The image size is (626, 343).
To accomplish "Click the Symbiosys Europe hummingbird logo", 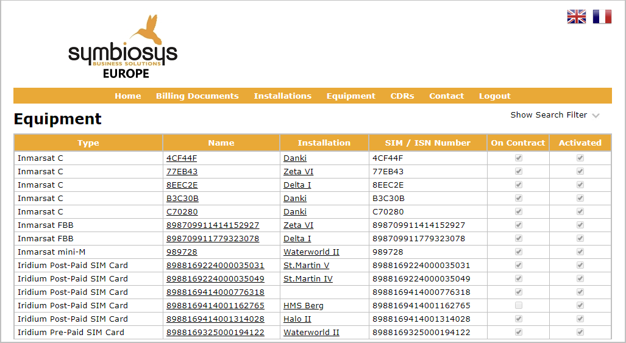I will (123, 47).
